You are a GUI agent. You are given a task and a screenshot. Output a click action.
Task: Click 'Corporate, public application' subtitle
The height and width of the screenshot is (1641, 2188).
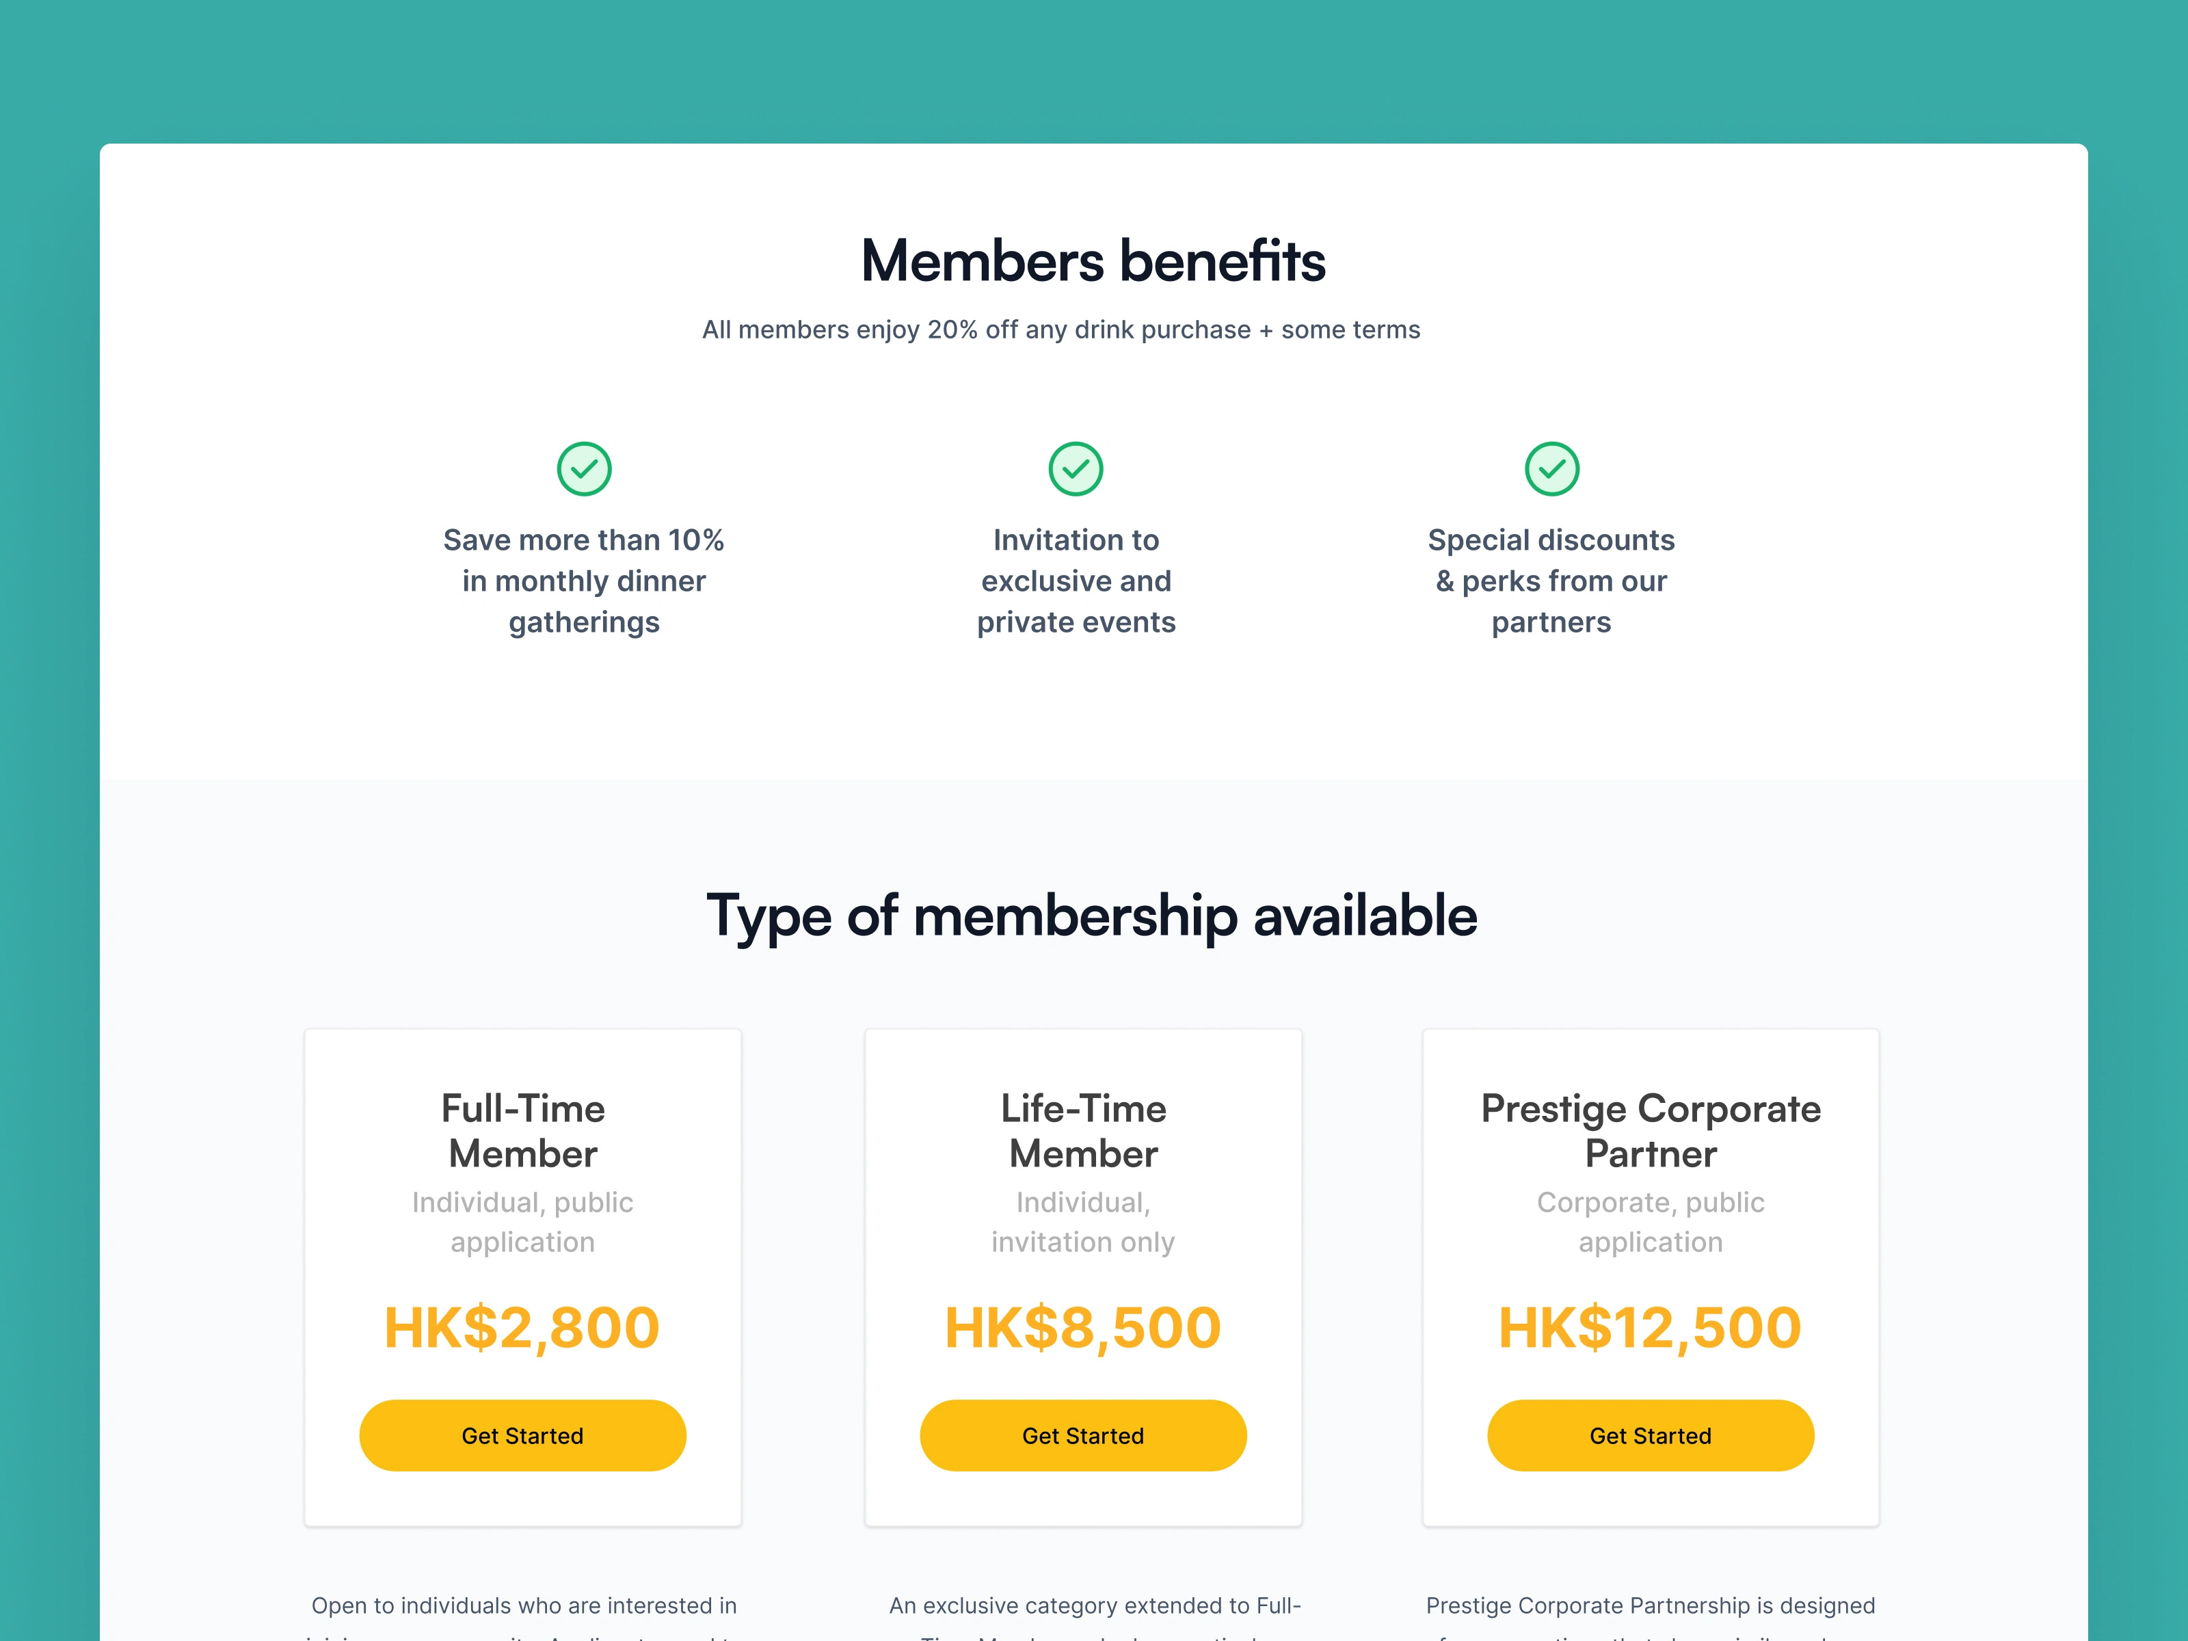coord(1650,1222)
